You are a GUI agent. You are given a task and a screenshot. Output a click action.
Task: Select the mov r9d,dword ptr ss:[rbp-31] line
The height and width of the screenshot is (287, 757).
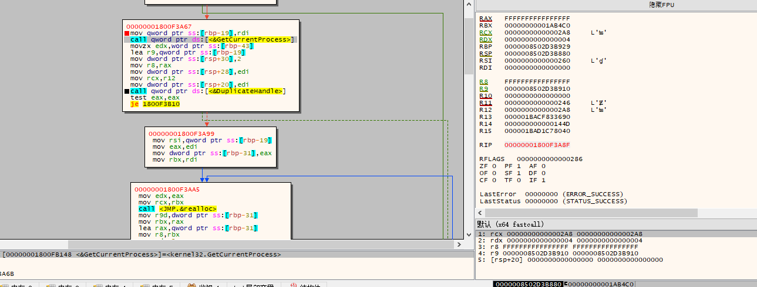coord(198,216)
